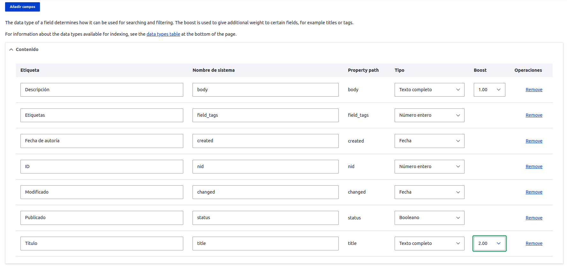Edit the Publicado label field
The width and height of the screenshot is (567, 266).
tap(102, 218)
